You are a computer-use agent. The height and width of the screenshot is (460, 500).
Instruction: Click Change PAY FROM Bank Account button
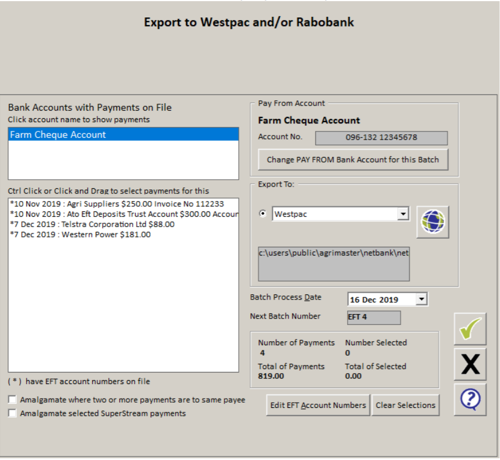353,159
